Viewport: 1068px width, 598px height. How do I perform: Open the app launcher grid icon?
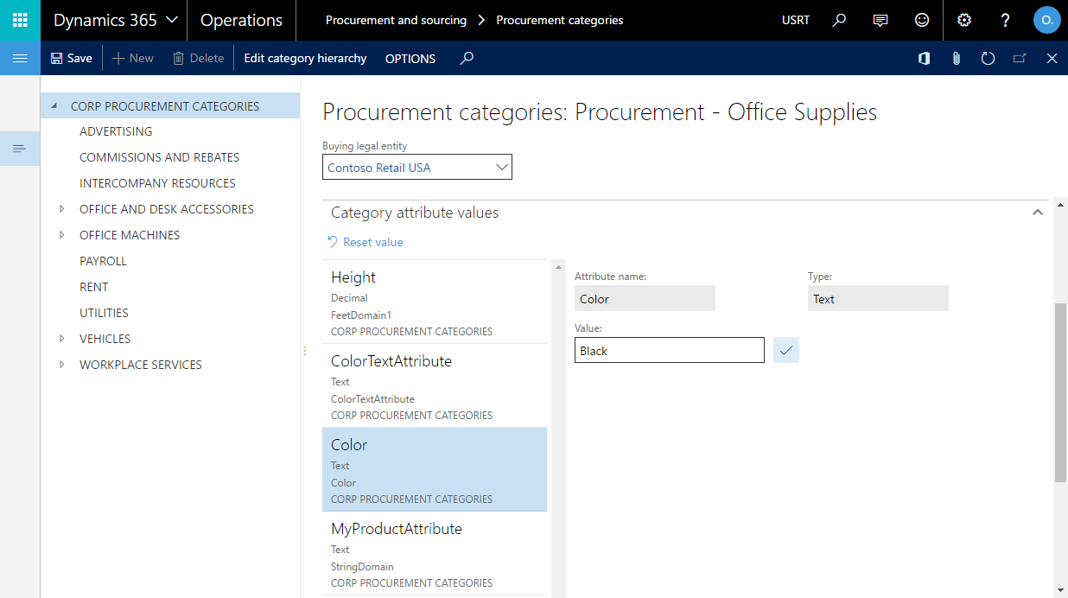[x=19, y=20]
